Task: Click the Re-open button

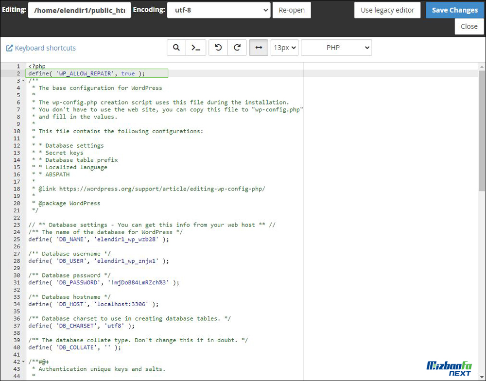Action: pos(292,10)
